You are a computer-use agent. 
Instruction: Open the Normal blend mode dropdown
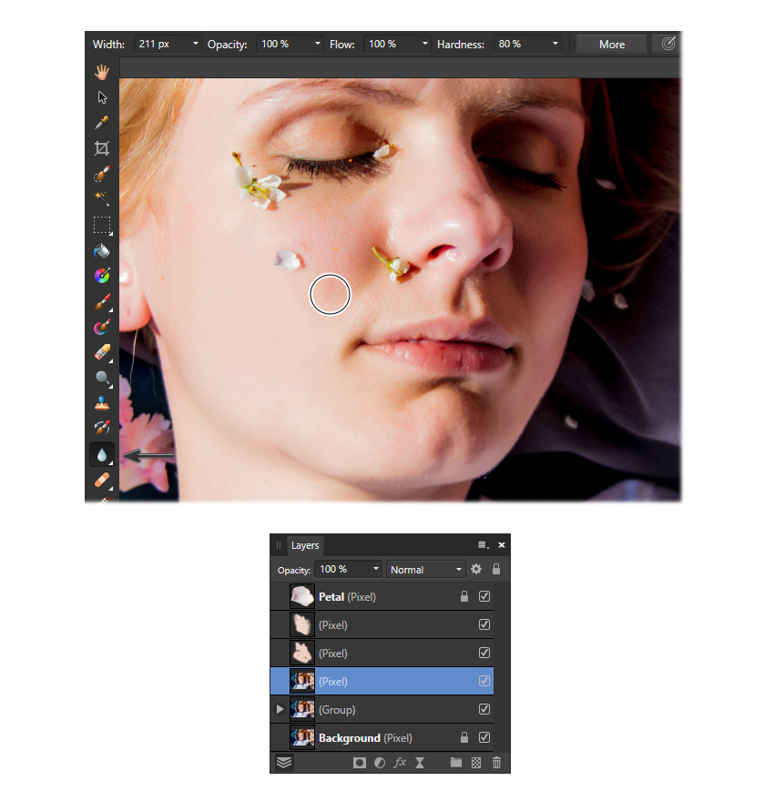pos(425,569)
